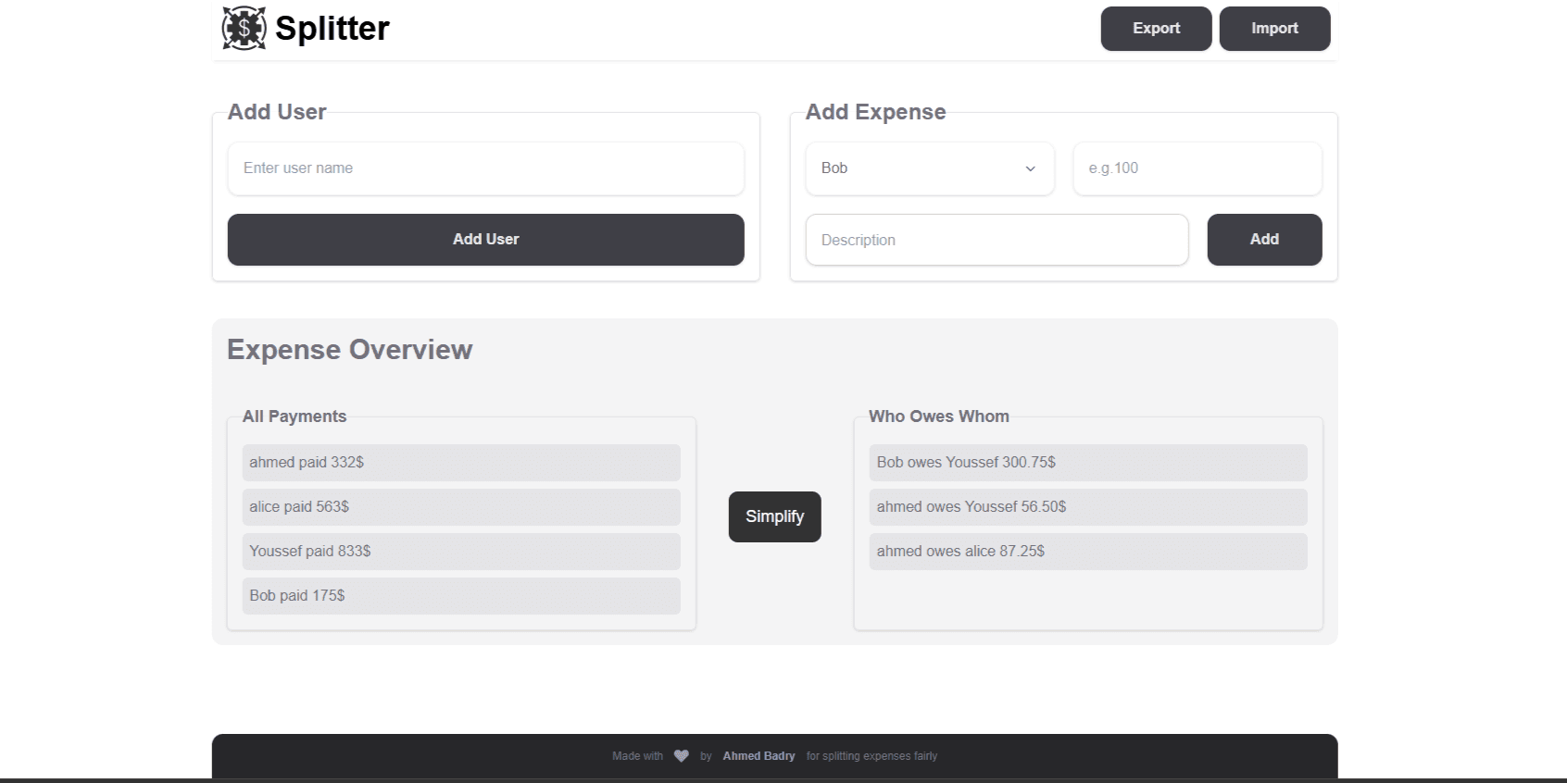1567x783 pixels.
Task: Click the Description input field
Action: (x=997, y=240)
